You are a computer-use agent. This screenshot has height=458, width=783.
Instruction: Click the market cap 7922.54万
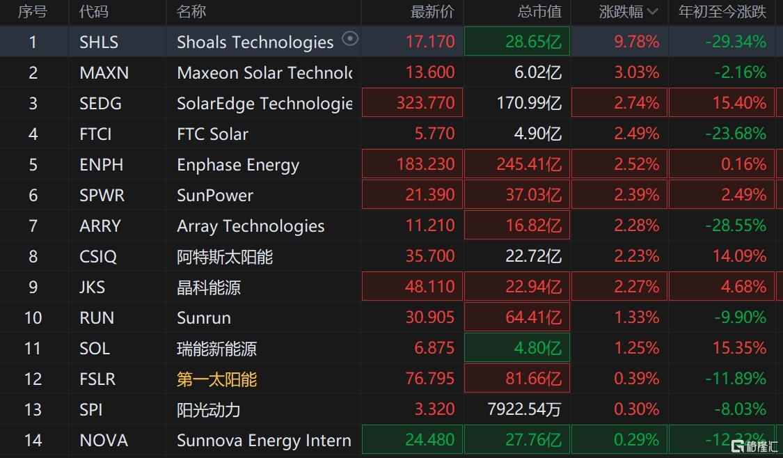click(x=524, y=409)
